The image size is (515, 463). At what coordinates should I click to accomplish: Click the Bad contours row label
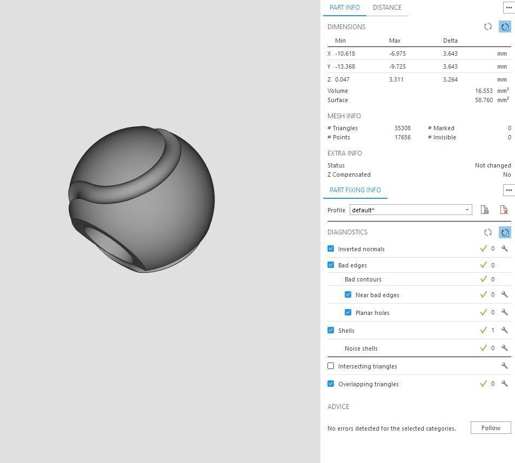pos(363,279)
